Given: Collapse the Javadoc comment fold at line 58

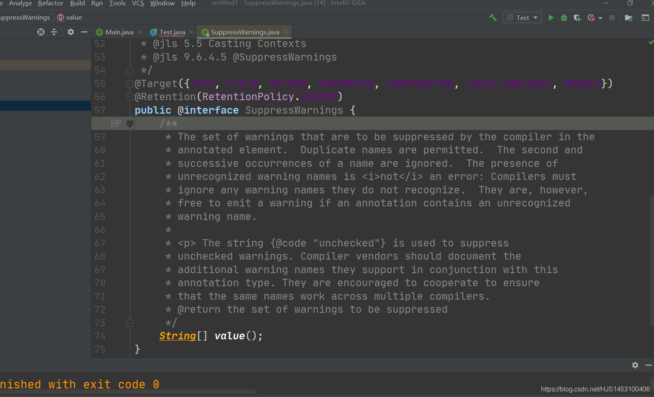Looking at the screenshot, I should pyautogui.click(x=130, y=123).
